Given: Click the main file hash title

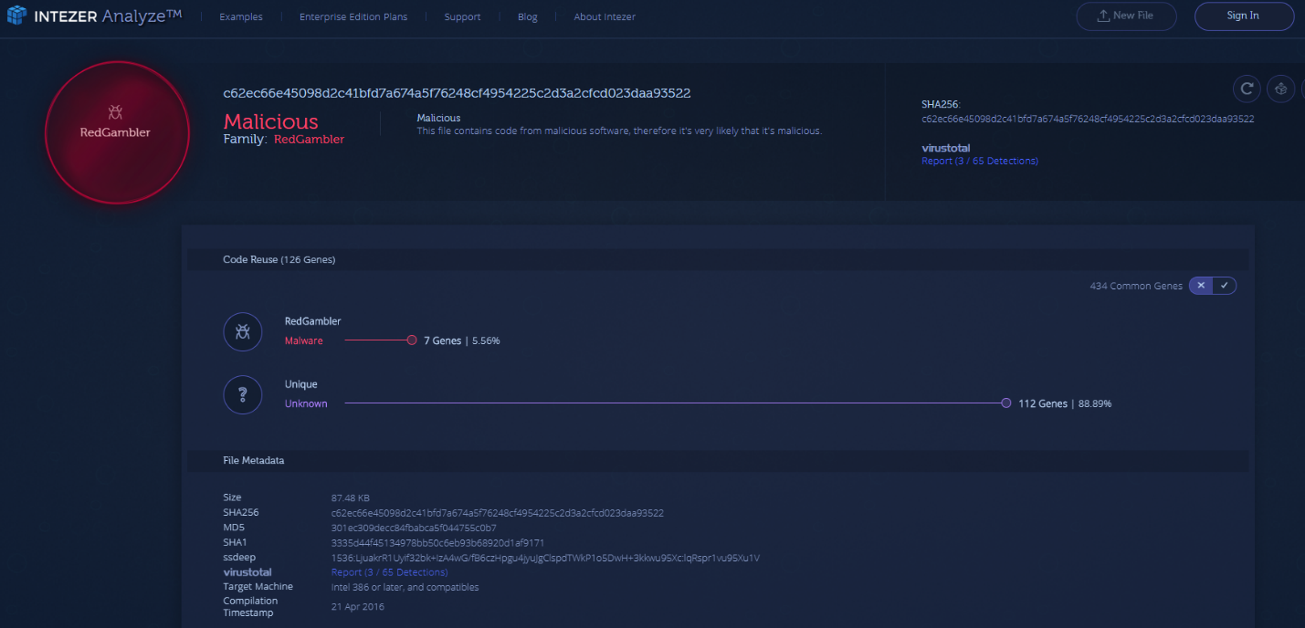Looking at the screenshot, I should tap(457, 93).
